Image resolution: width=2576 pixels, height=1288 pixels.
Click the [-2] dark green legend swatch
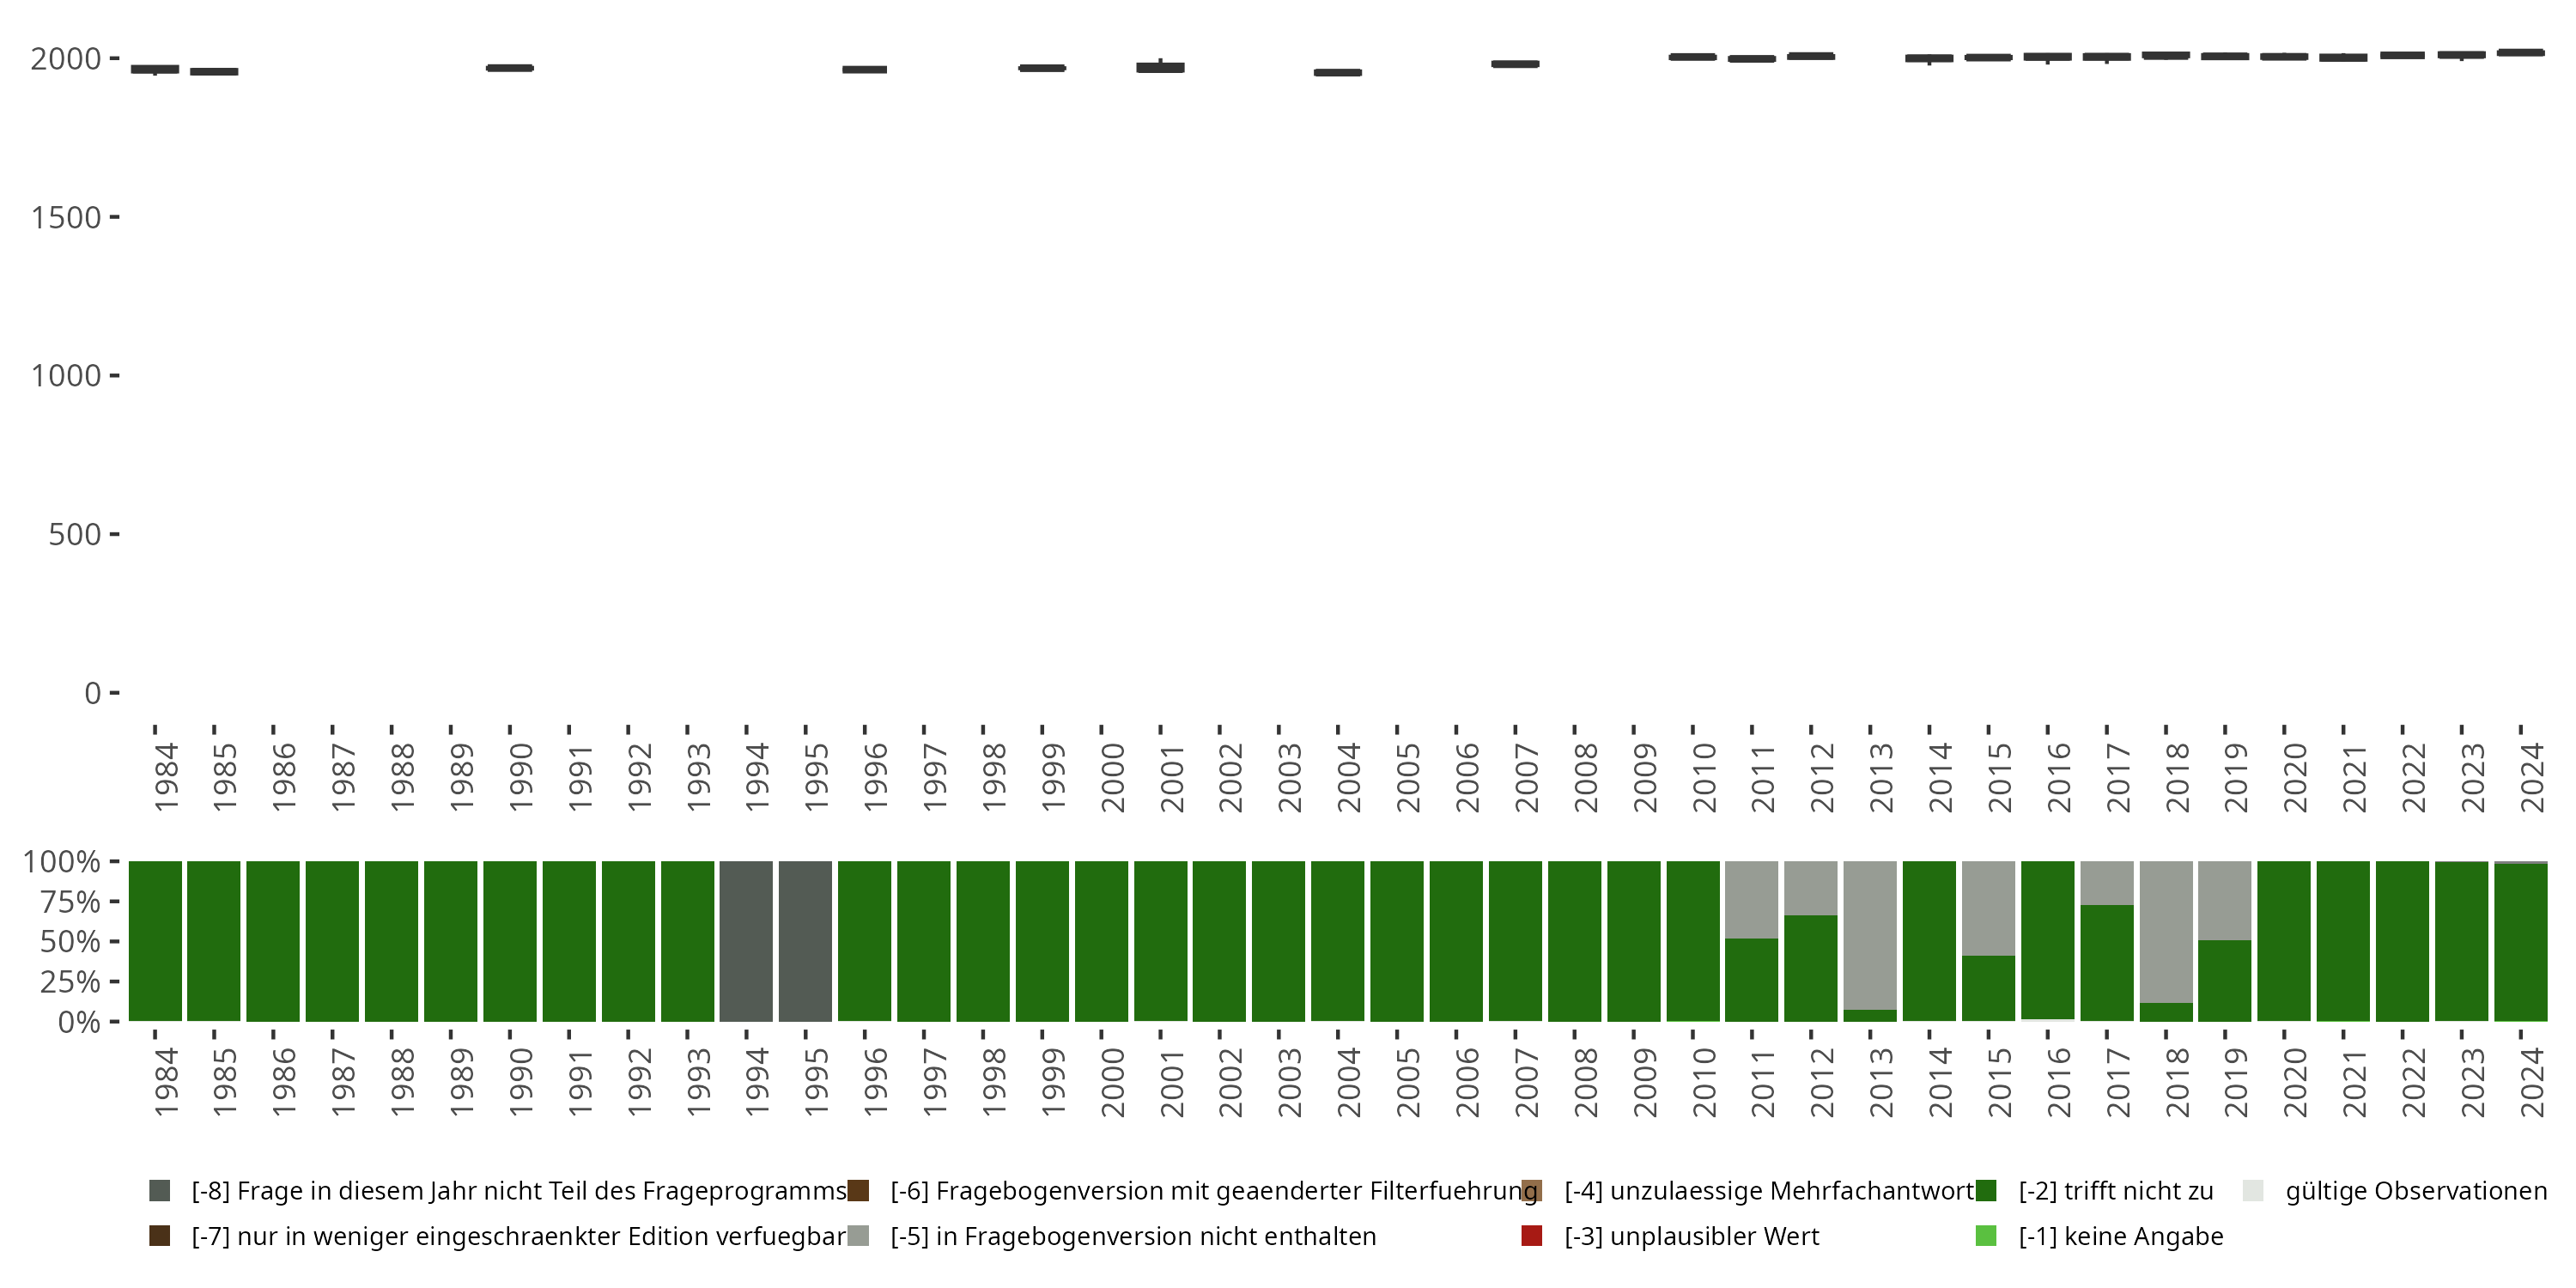point(1986,1191)
